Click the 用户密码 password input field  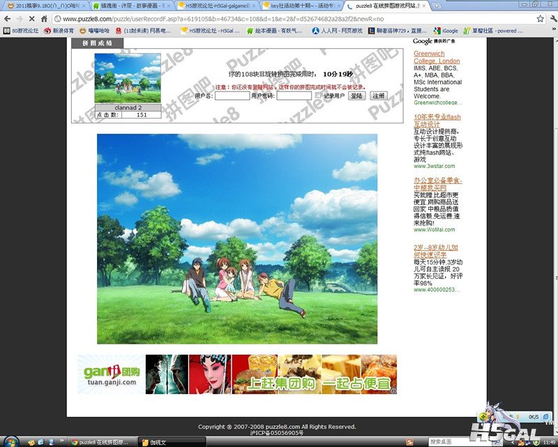pyautogui.click(x=294, y=96)
